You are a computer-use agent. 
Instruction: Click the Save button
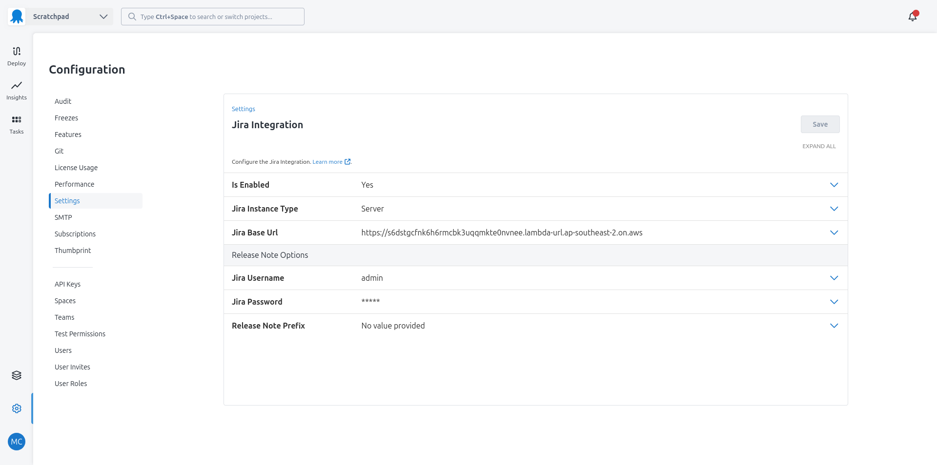pyautogui.click(x=820, y=124)
